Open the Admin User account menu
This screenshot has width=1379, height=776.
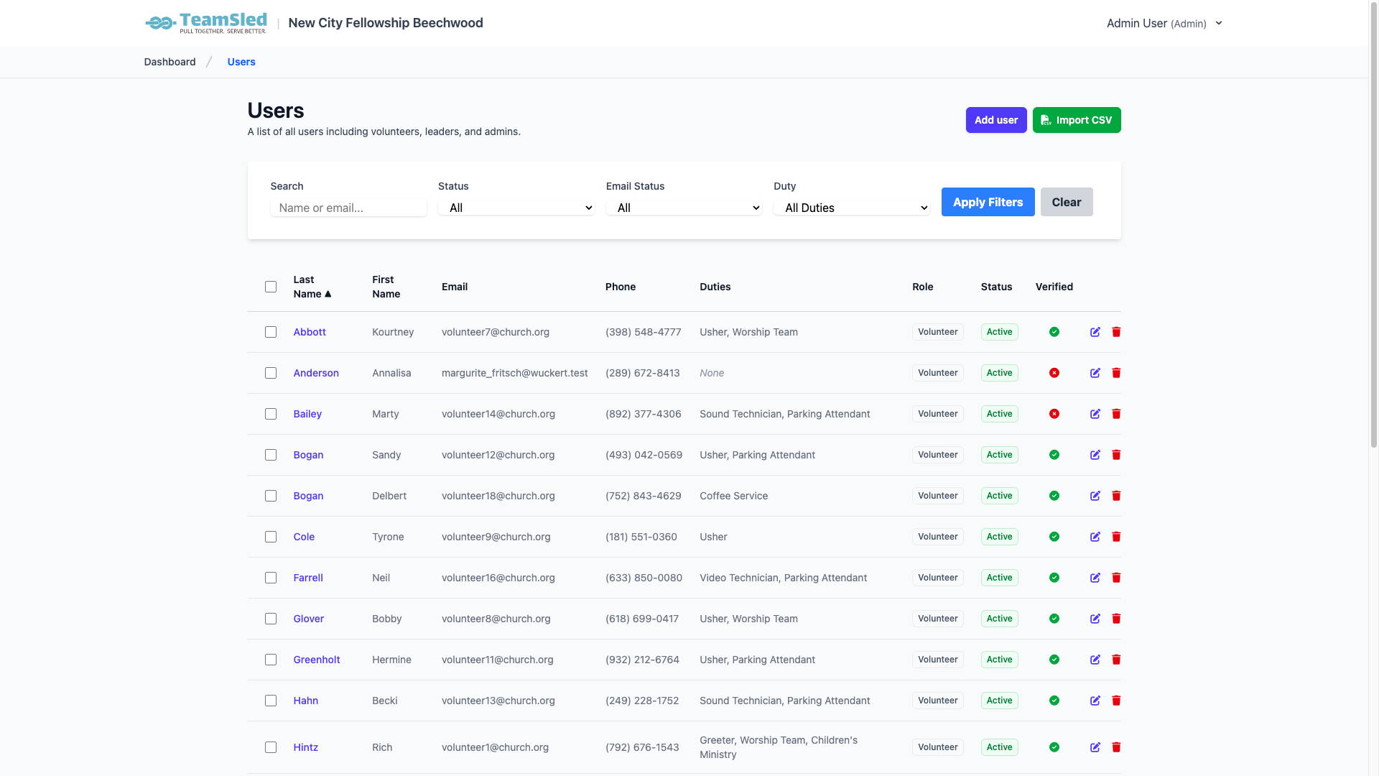pos(1164,23)
